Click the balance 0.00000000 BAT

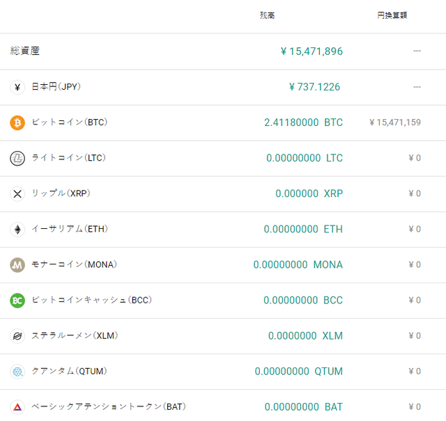tap(304, 407)
